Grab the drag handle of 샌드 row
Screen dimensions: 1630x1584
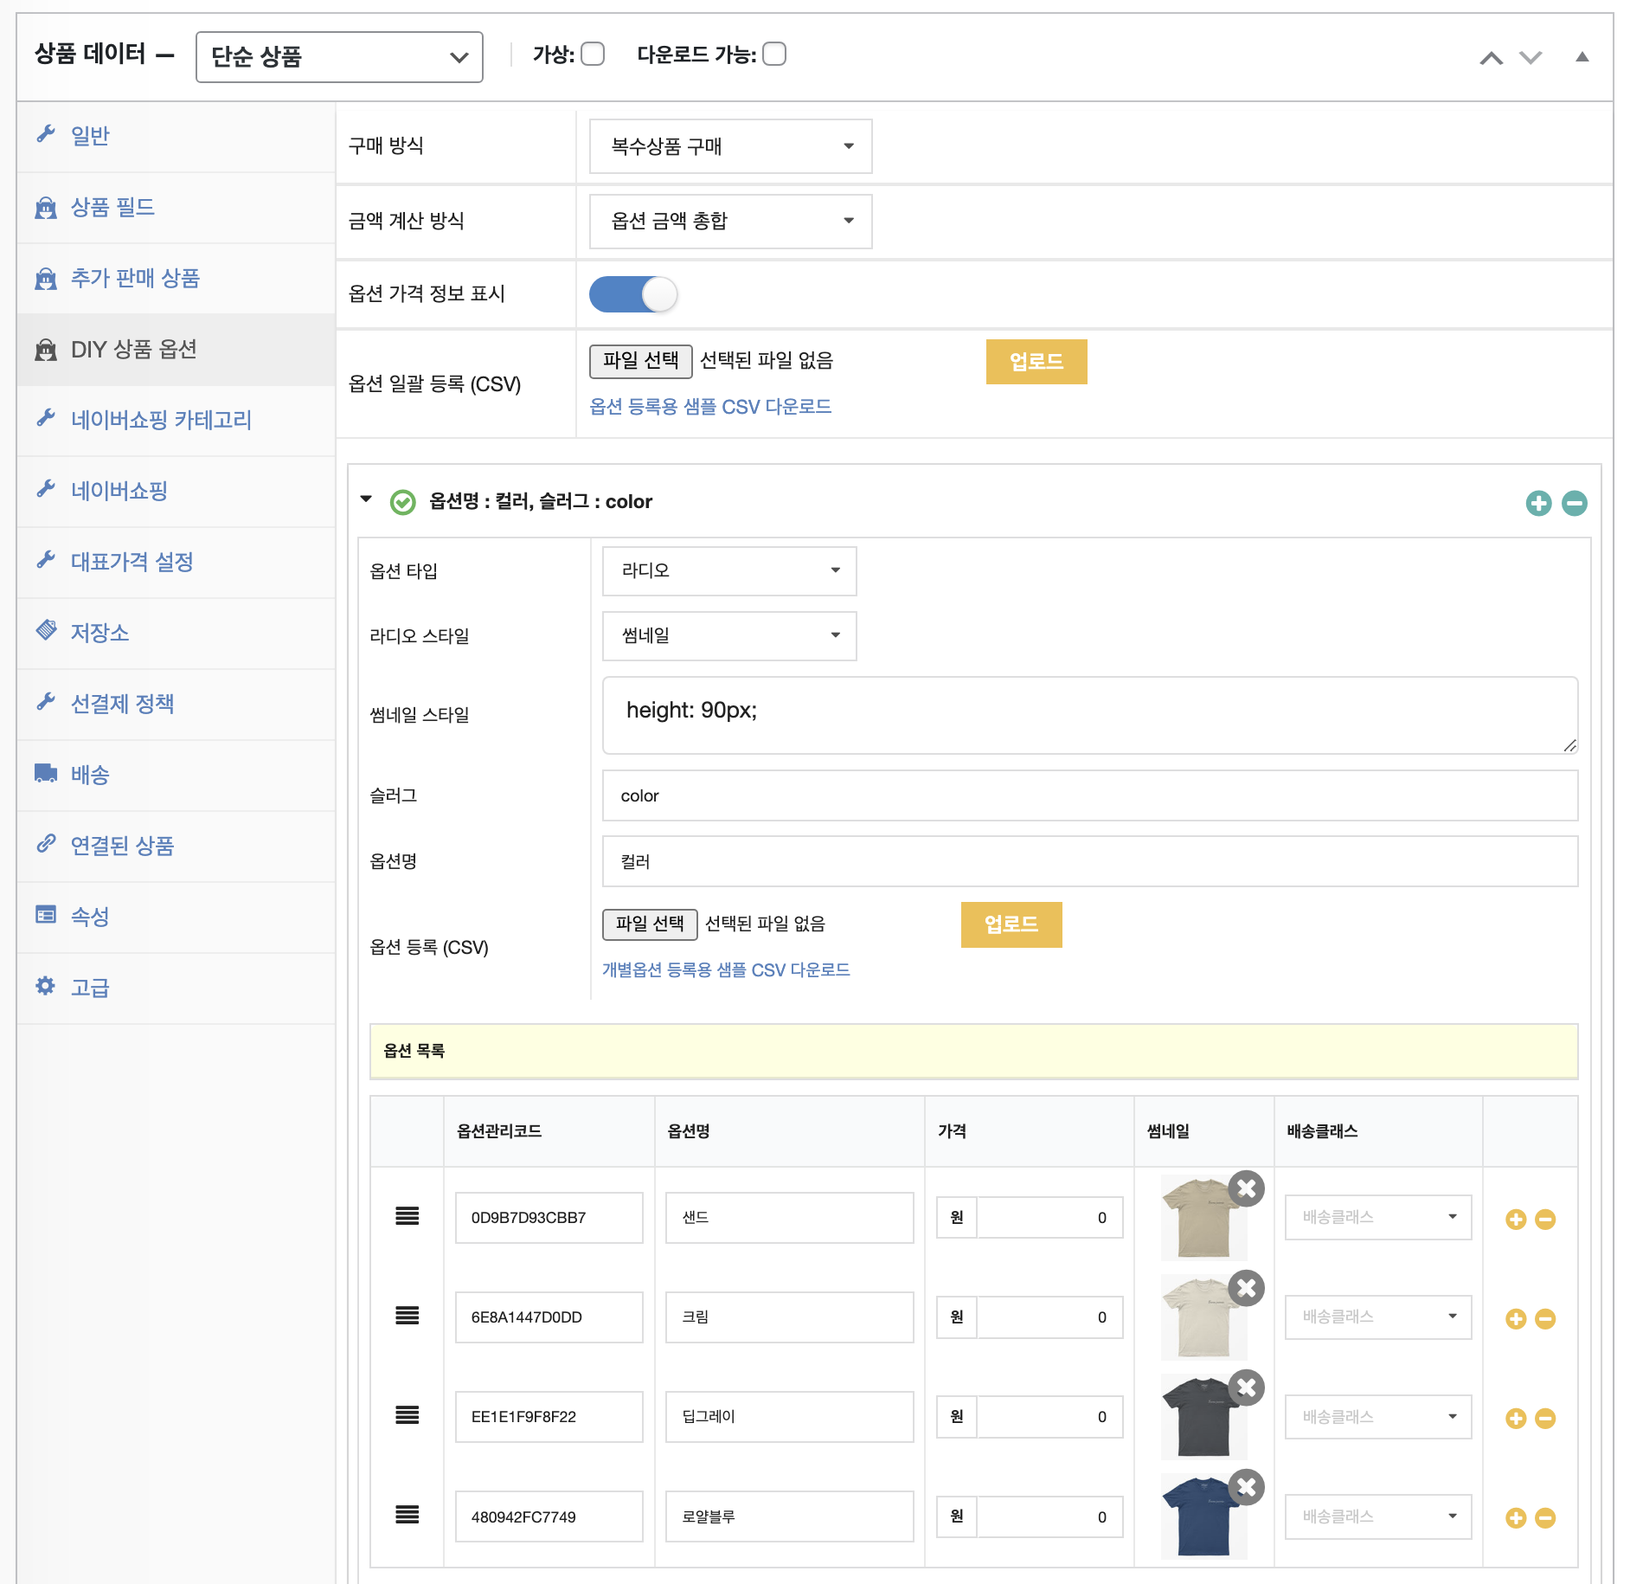407,1216
